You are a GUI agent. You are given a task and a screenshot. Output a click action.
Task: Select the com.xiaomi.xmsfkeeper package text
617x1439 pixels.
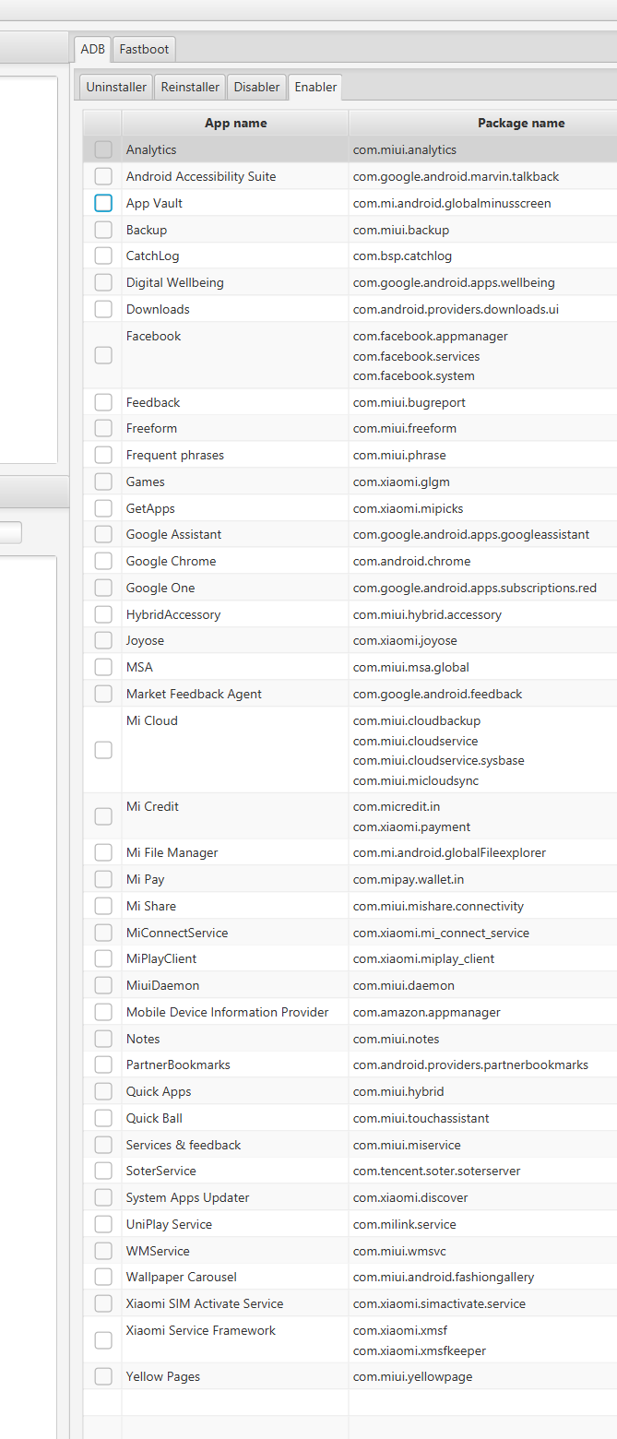click(420, 1350)
